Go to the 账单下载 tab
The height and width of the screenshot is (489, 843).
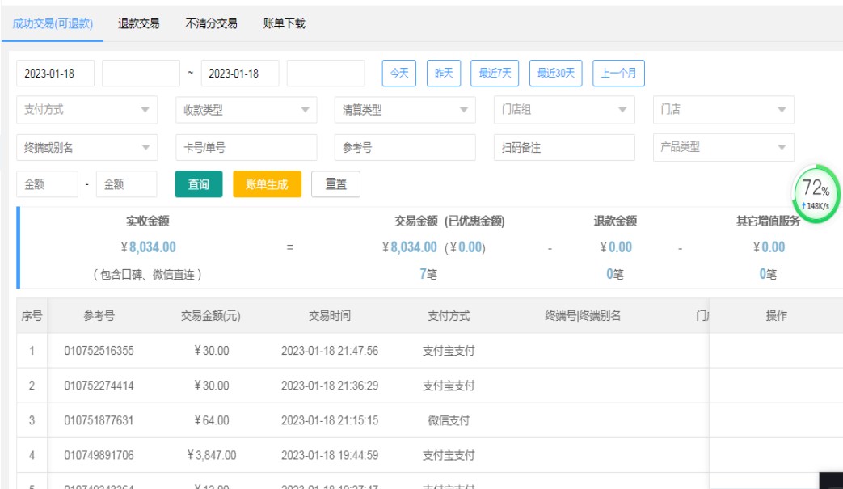(x=285, y=23)
